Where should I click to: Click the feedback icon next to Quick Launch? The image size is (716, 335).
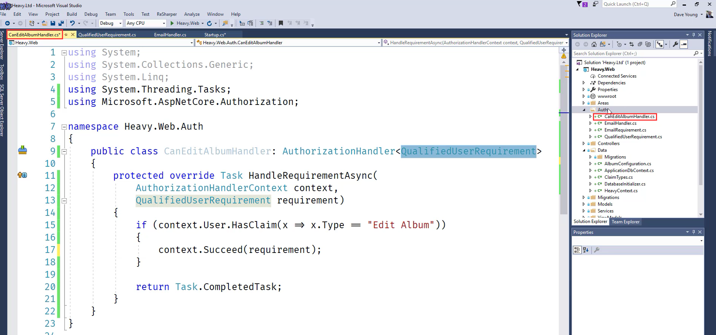[595, 4]
